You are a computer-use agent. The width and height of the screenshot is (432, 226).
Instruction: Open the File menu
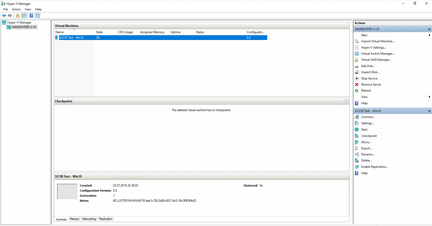pyautogui.click(x=6, y=9)
